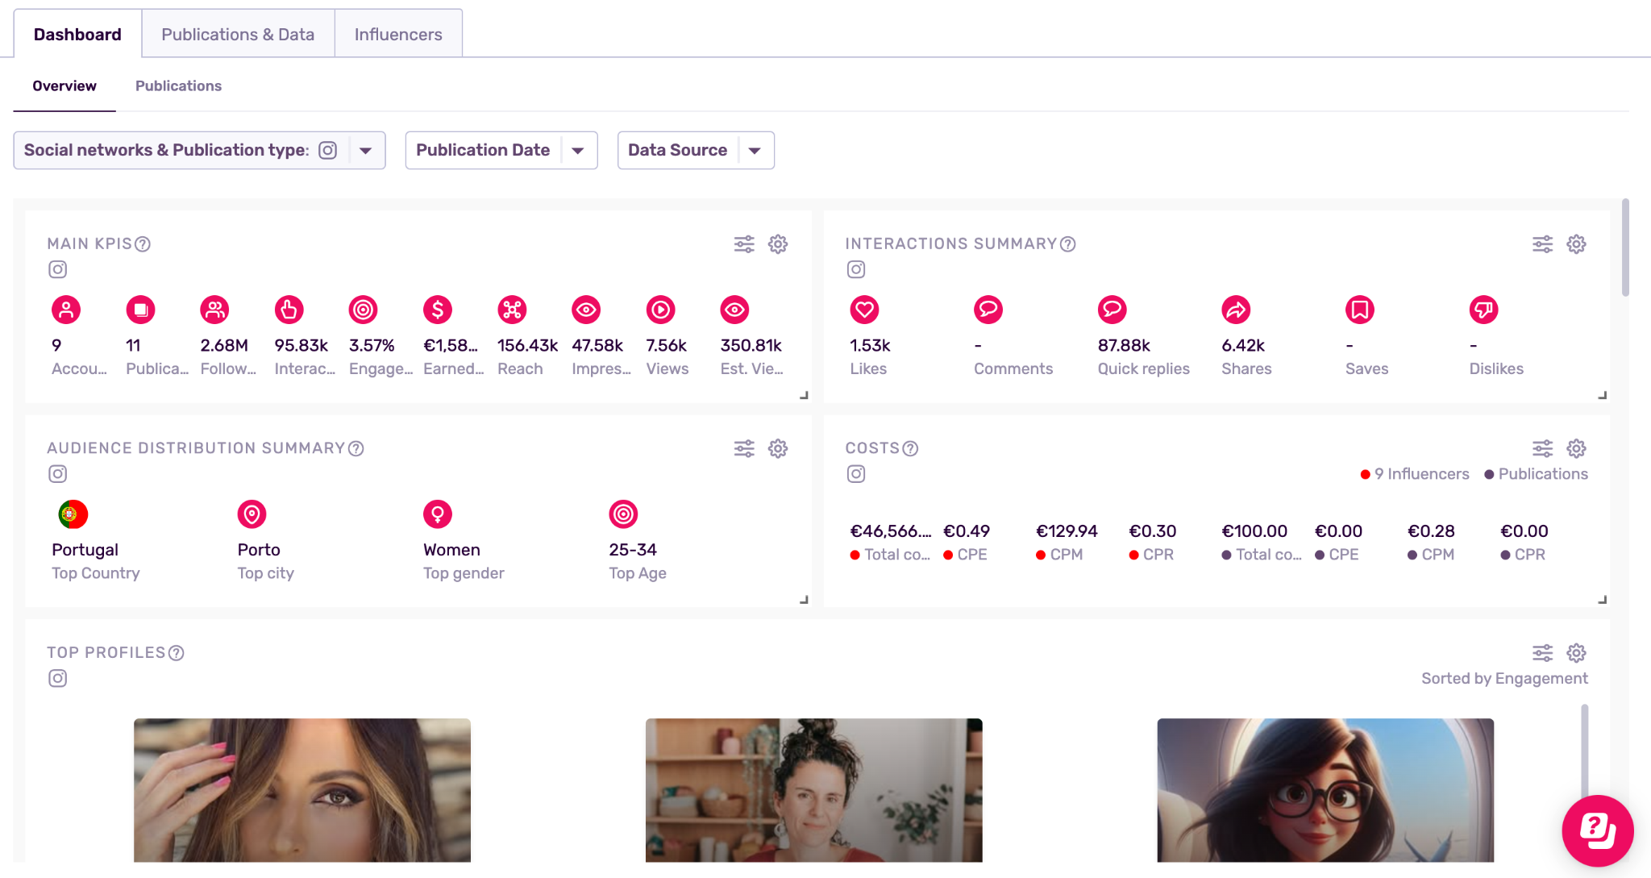
Task: Click the dashboard vertical scrollbar
Action: (1625, 248)
